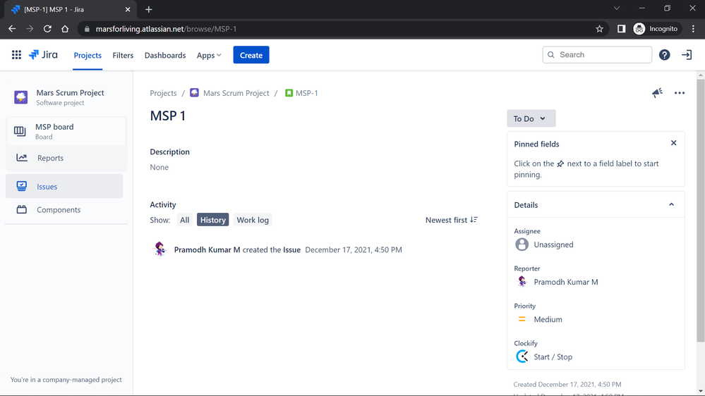Click the Clockify logo icon
The height and width of the screenshot is (396, 705).
[522, 357]
